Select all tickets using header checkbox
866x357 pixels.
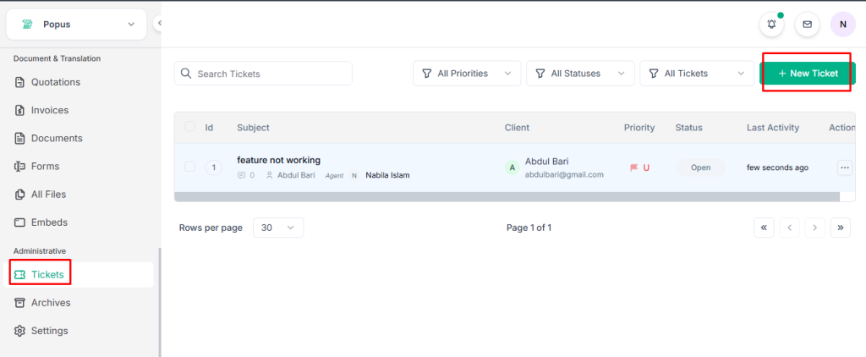click(x=189, y=127)
